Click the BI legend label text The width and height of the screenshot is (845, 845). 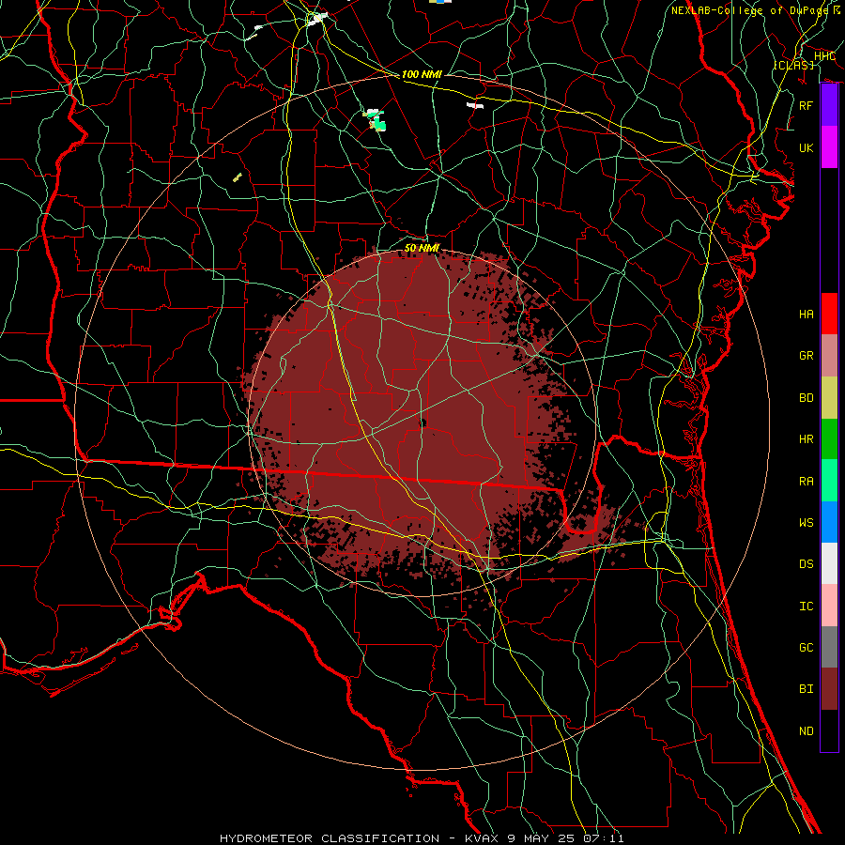point(807,689)
